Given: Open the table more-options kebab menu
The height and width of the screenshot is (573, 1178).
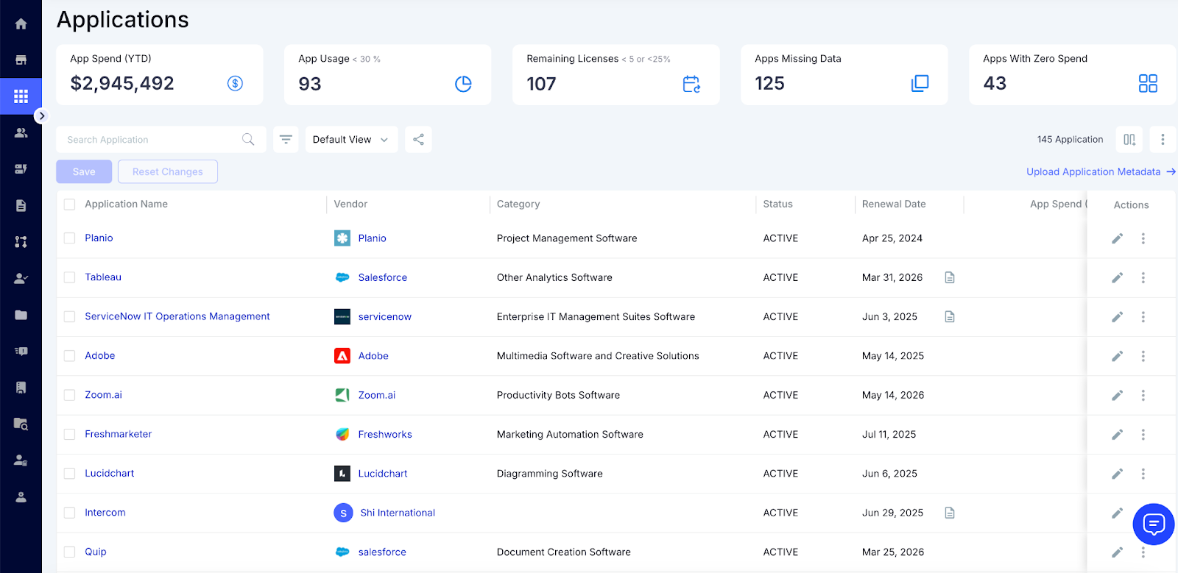Looking at the screenshot, I should [1163, 139].
